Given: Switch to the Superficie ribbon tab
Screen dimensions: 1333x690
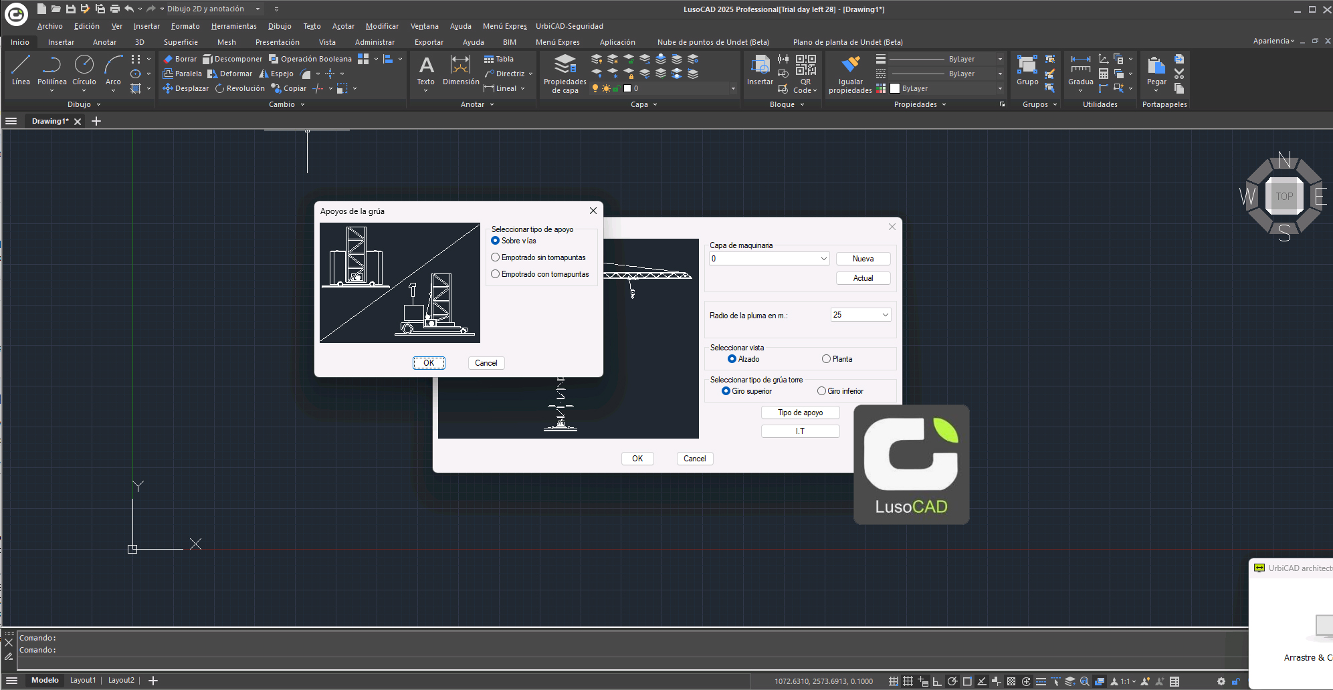Looking at the screenshot, I should tap(181, 42).
